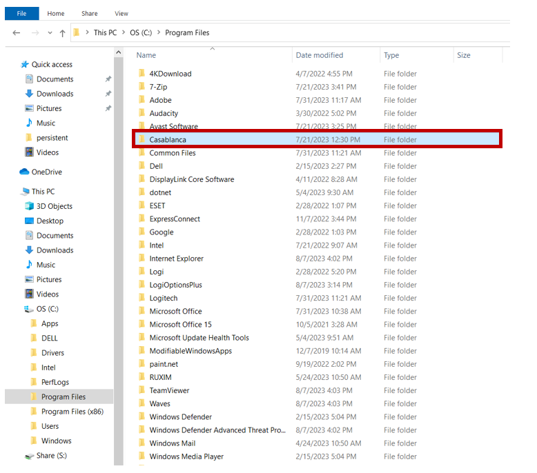The height and width of the screenshot is (473, 537).
Task: Select the Casablanca folder row
Action: 317,139
